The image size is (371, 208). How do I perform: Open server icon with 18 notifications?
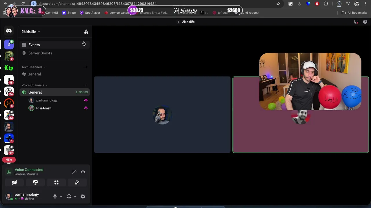click(9, 80)
